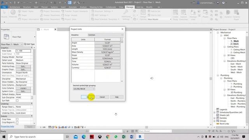The width and height of the screenshot is (249, 140).
Task: Close the 1 - Mech view tab
Action: pyautogui.click(x=55, y=30)
